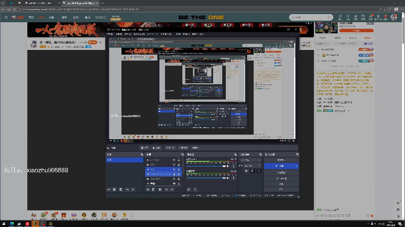Switch to the orange last tab in right sidebar
Viewport: 405px width, 227px height.
point(368,38)
